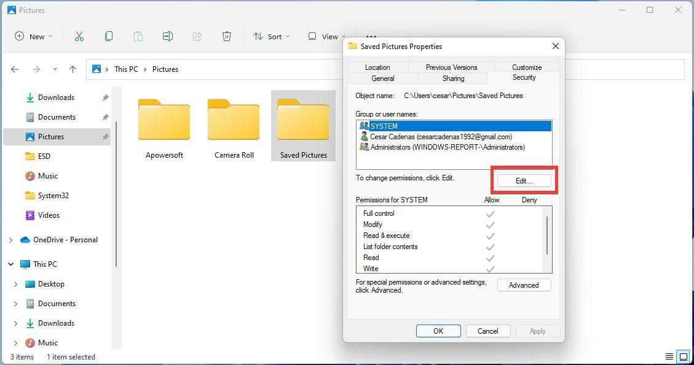Click Pictures in address breadcrumb
This screenshot has height=365, width=694.
click(165, 69)
